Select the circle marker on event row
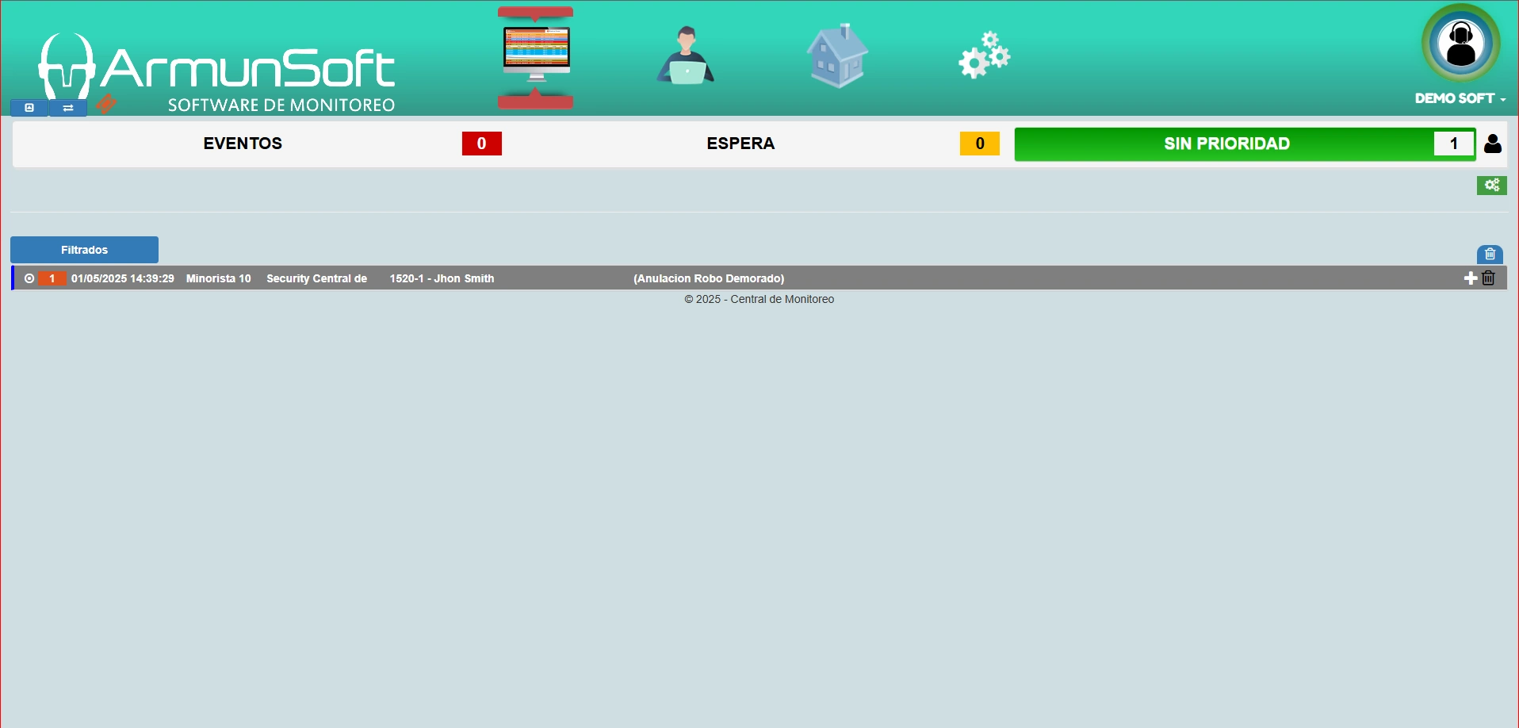Image resolution: width=1519 pixels, height=728 pixels. [29, 278]
